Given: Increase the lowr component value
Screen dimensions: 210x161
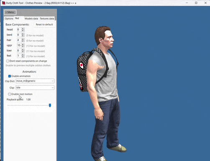Looking at the screenshot, I should click(23, 50).
